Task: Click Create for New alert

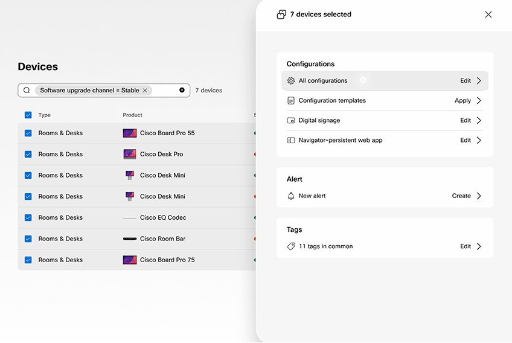Action: point(461,196)
